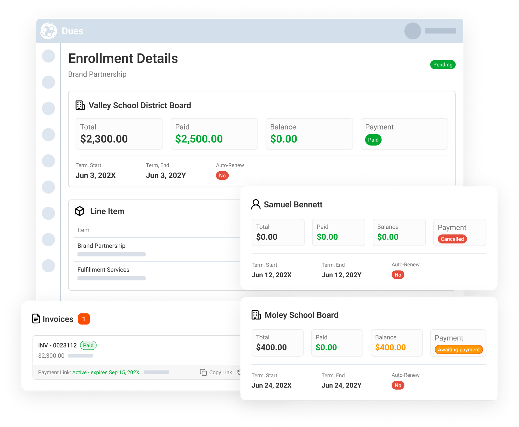519x427 pixels.
Task: Click the $2,500.00 Paid amount
Action: (x=199, y=139)
